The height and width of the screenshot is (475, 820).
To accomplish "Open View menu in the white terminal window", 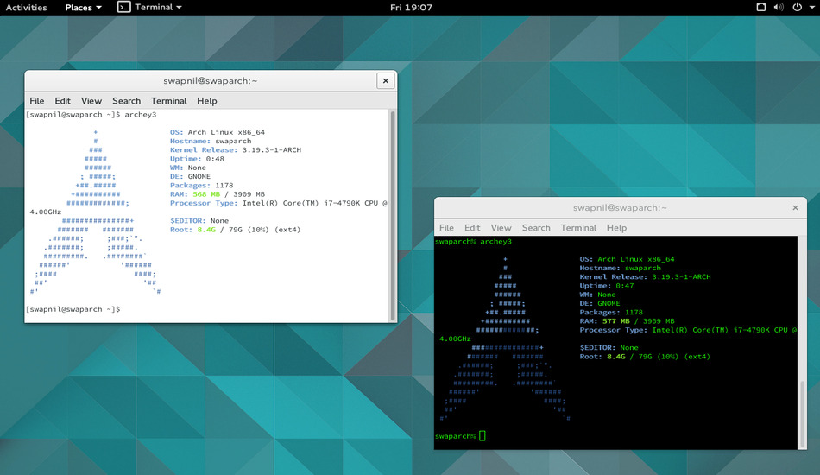I will 91,101.
